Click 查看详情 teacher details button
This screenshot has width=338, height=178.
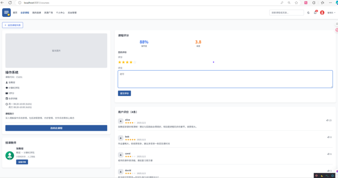22,162
